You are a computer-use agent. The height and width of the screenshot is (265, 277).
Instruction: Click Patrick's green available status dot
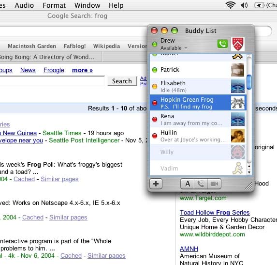click(x=155, y=70)
